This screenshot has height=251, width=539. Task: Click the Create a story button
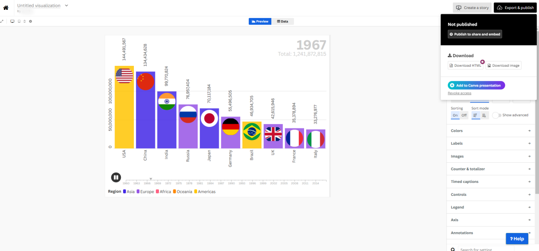(472, 8)
